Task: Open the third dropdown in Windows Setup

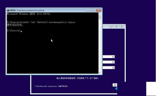Action: (x=113, y=68)
